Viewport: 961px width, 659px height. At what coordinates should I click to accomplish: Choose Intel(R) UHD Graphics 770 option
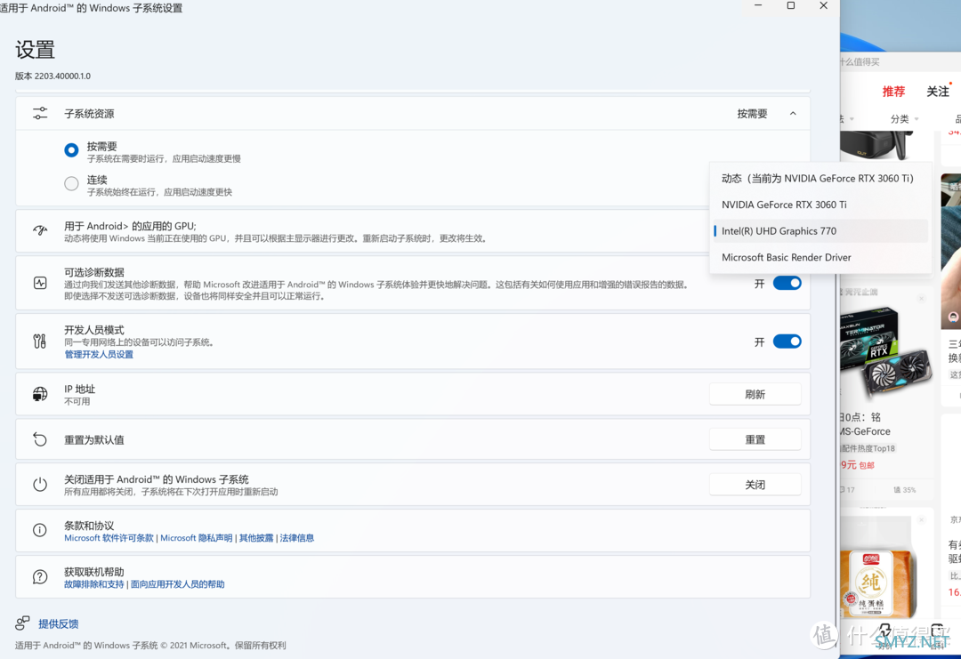tap(779, 231)
